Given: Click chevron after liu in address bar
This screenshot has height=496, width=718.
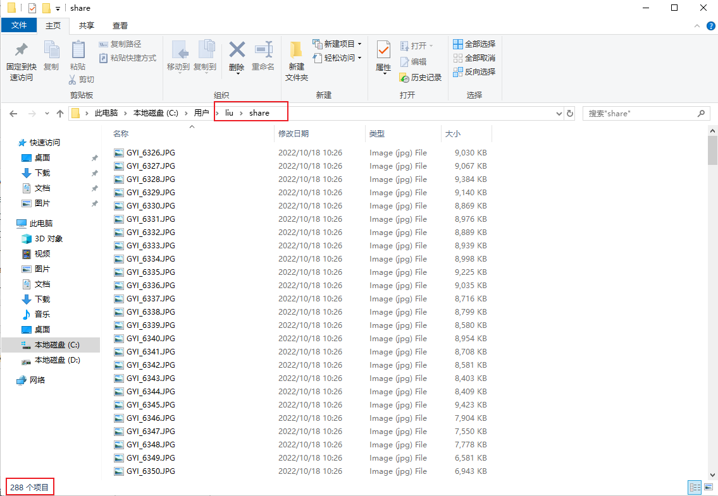Looking at the screenshot, I should [x=241, y=113].
